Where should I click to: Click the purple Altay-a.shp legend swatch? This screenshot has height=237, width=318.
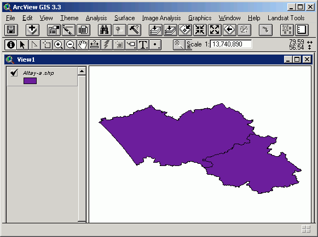[30, 81]
